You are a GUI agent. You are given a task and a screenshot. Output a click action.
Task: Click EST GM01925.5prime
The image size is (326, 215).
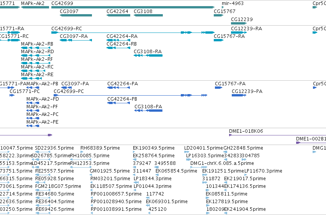click(91, 175)
